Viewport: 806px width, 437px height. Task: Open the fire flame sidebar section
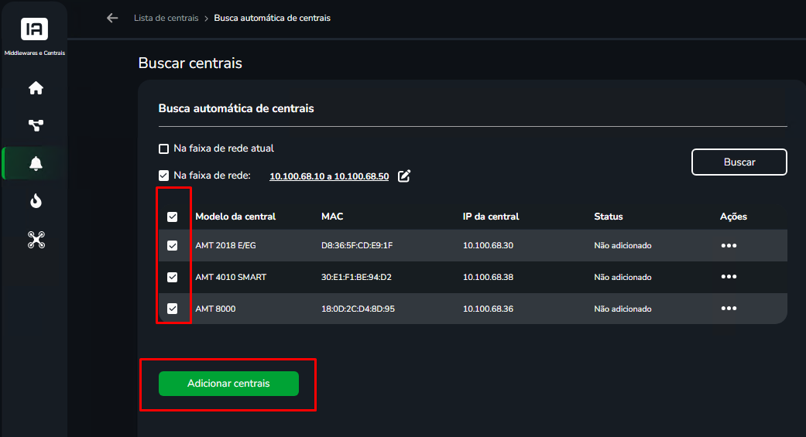click(36, 201)
